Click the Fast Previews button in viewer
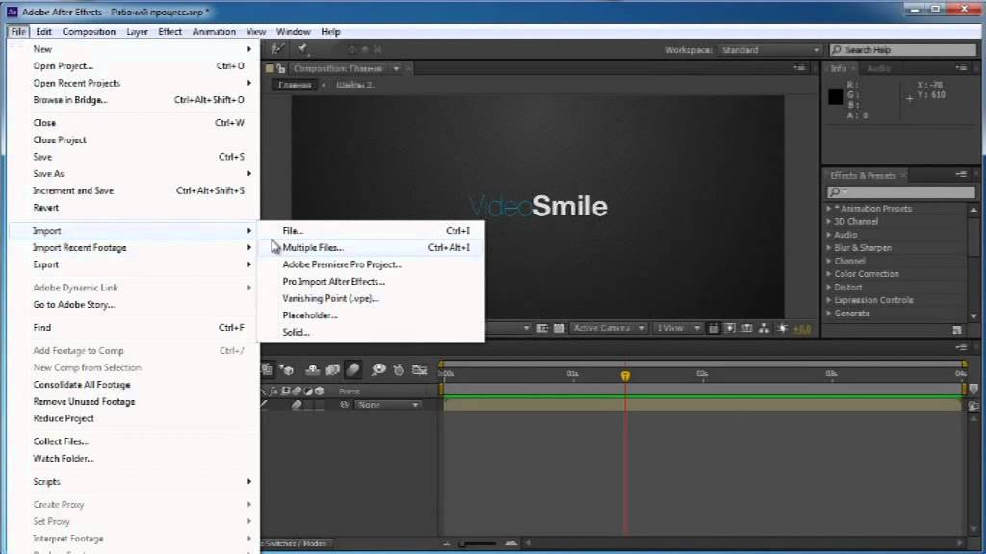The image size is (986, 554). [x=730, y=329]
